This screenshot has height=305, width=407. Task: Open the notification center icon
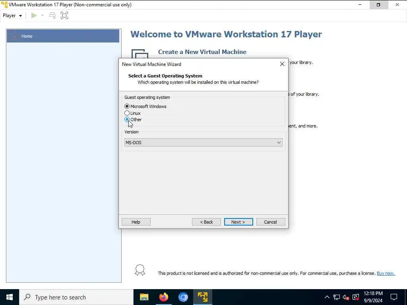[394, 297]
